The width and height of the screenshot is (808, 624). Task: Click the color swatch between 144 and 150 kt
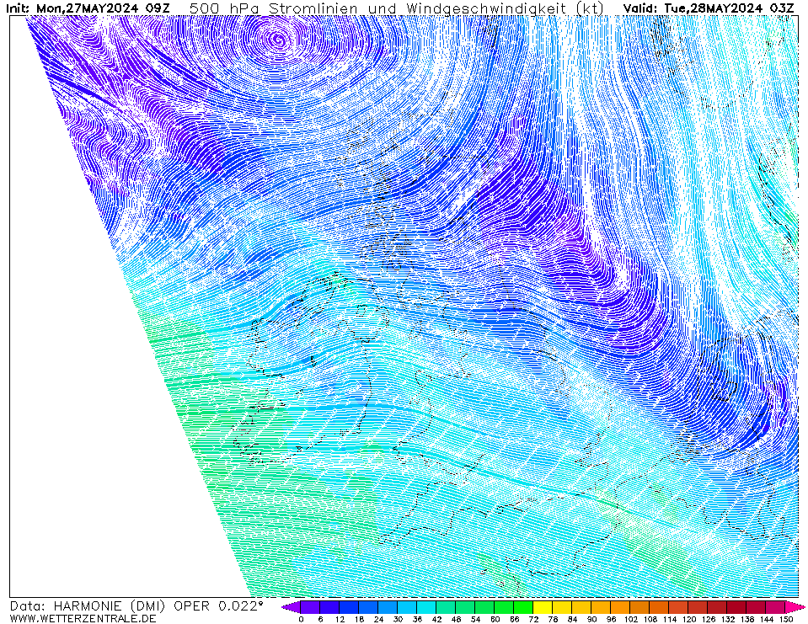[x=776, y=607]
